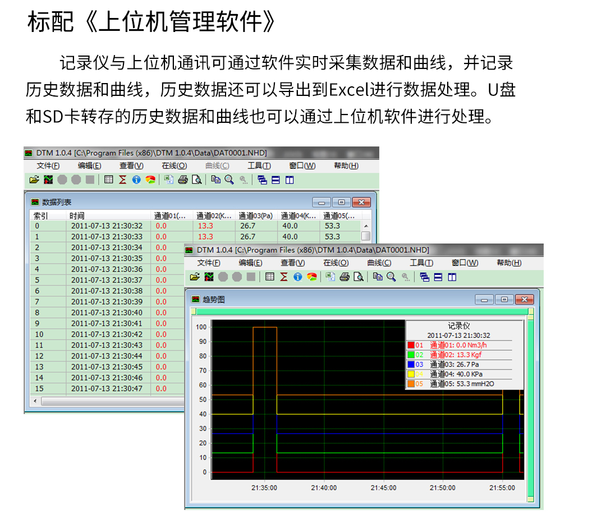Open print preview from the toolbar
The width and height of the screenshot is (606, 519).
point(359,277)
